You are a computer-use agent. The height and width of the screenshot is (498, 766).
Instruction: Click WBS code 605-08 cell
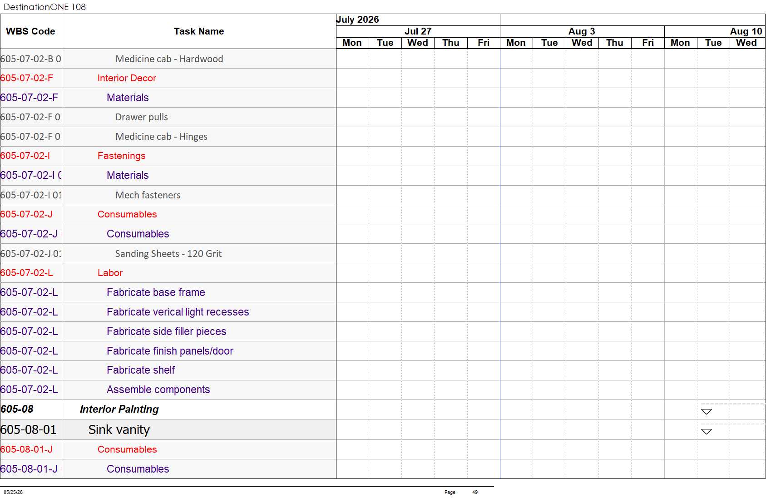(x=31, y=409)
